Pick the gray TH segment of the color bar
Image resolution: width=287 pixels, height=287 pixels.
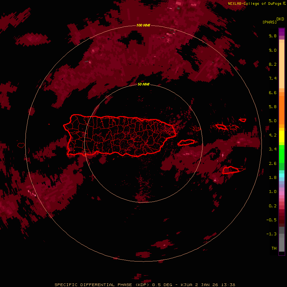pyautogui.click(x=282, y=245)
